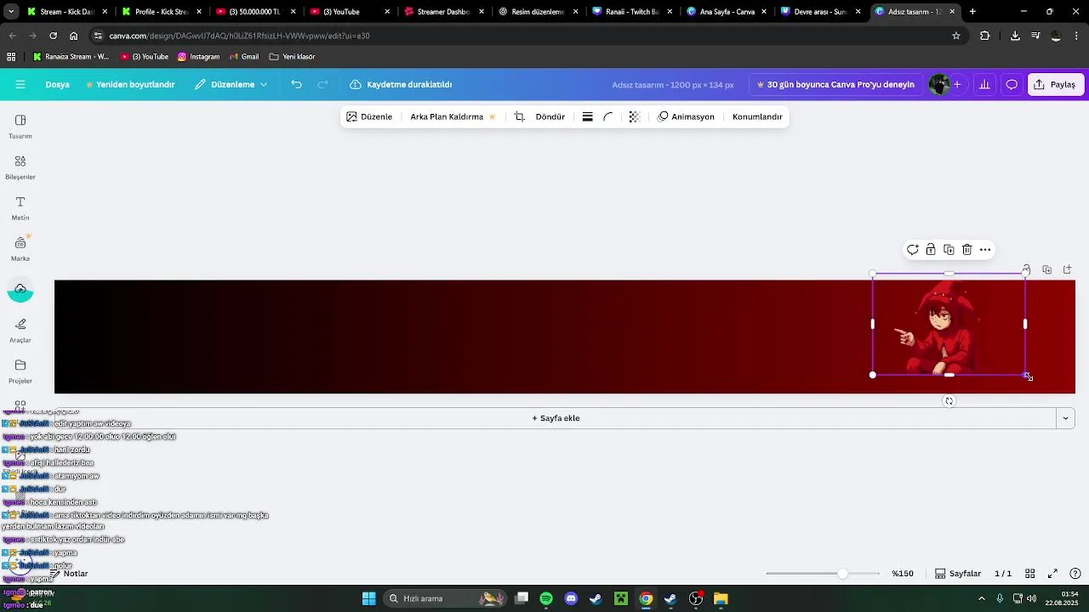Open the Canva hamburger main menu

[x=20, y=84]
